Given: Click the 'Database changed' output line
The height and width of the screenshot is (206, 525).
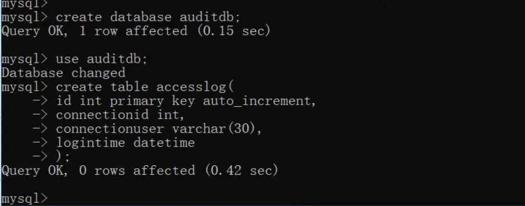Looking at the screenshot, I should (x=63, y=73).
